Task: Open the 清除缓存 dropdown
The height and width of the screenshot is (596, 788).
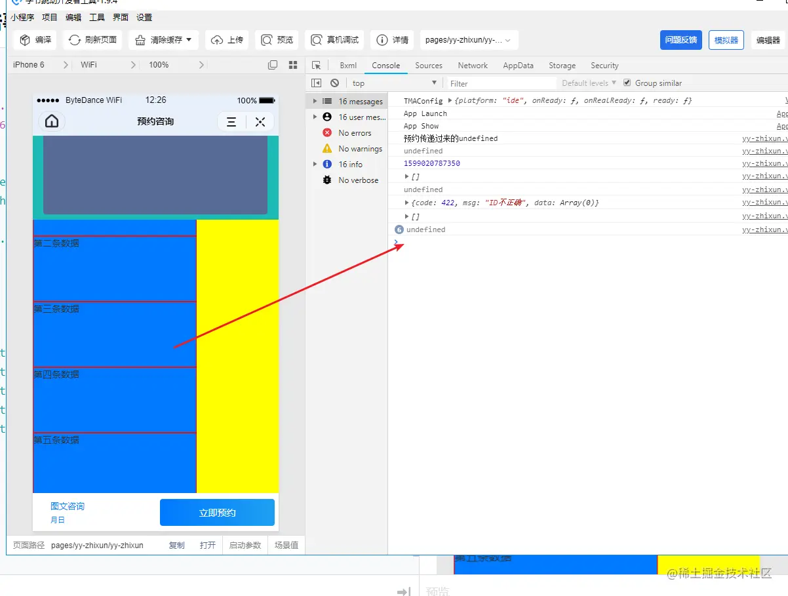Action: (x=163, y=40)
